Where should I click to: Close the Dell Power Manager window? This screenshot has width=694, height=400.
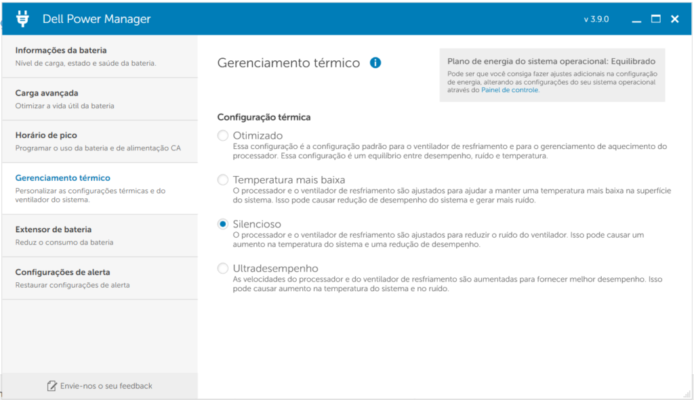675,18
